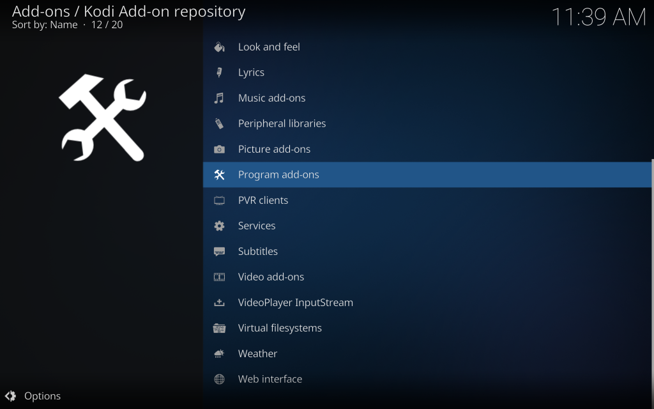
Task: Click the large hammer and wrench thumbnail
Action: pyautogui.click(x=102, y=117)
